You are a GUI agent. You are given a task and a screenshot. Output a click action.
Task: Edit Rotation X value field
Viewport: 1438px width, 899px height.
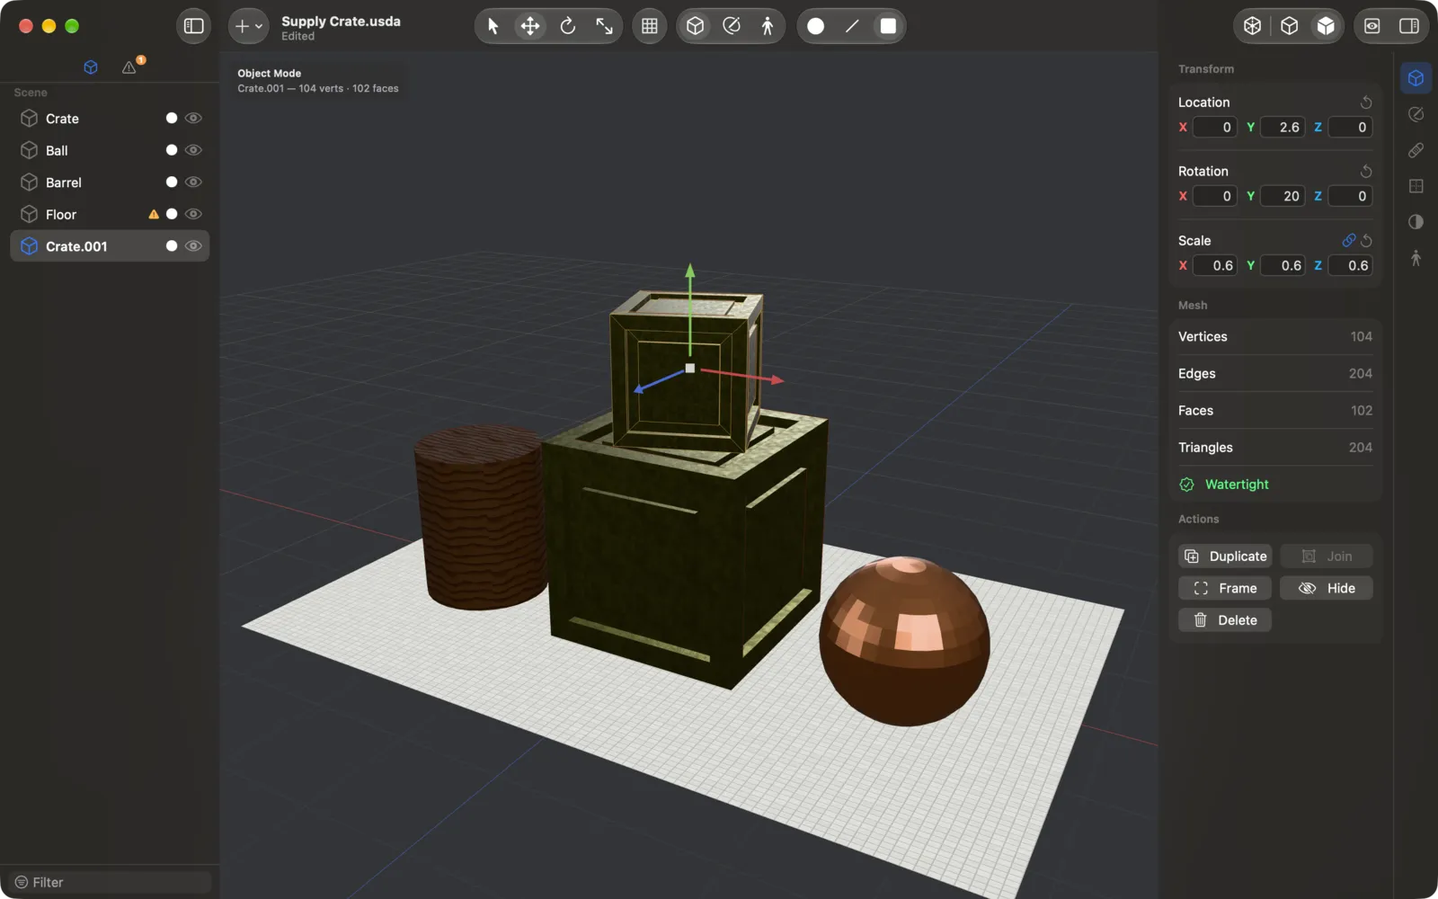1215,196
